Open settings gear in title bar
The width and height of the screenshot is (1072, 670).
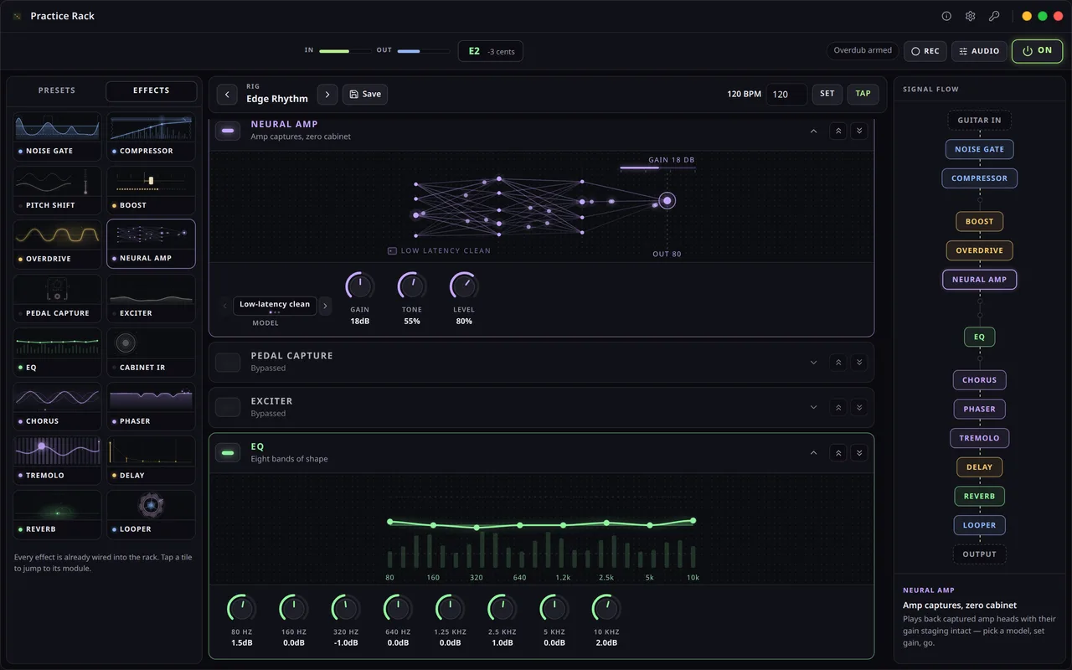click(970, 16)
